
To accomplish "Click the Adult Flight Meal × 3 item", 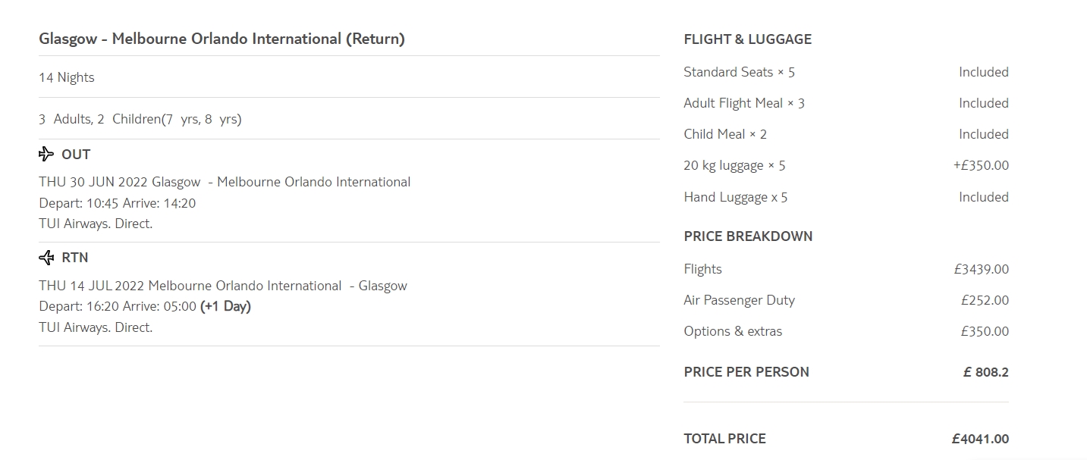I will point(744,103).
